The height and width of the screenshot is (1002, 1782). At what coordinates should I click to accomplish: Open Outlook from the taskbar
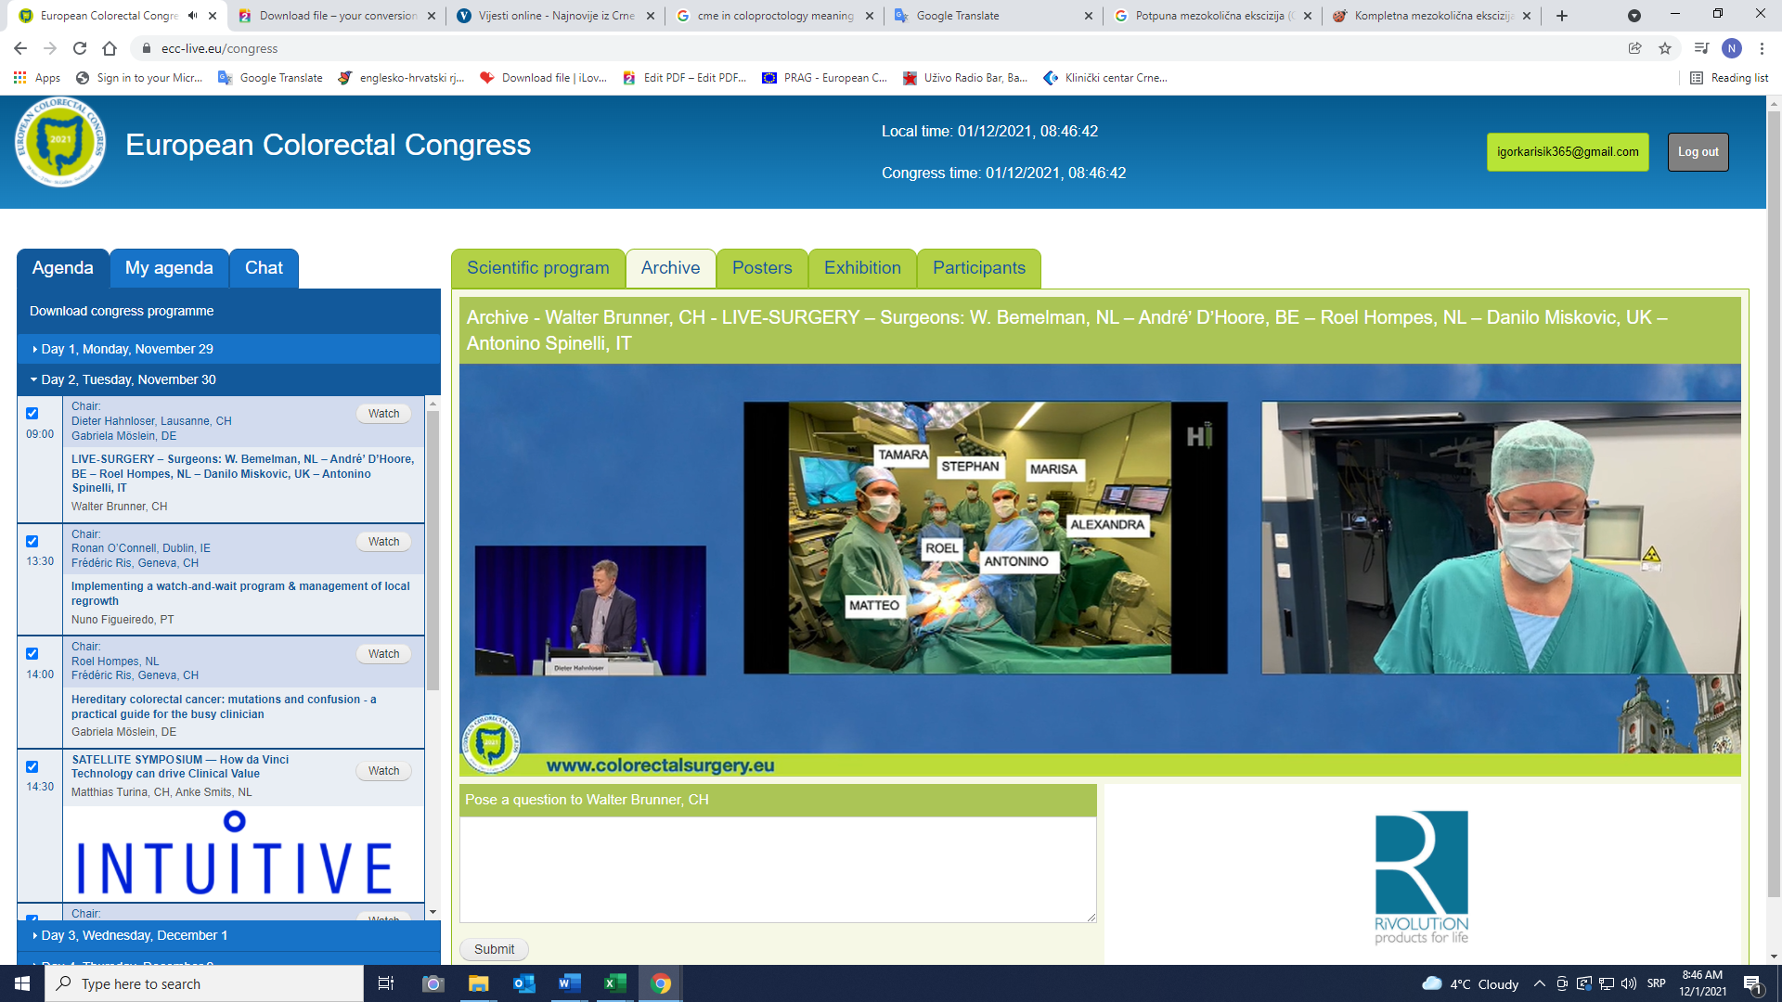(524, 983)
